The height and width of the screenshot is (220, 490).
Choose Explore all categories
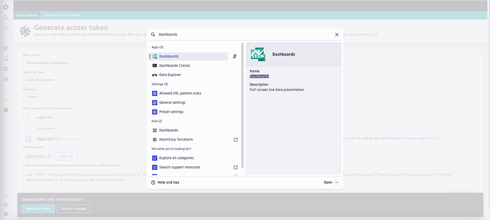pyautogui.click(x=176, y=158)
